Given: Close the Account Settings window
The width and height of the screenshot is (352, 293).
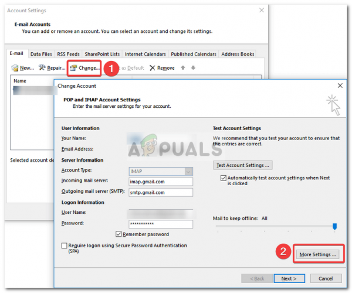Looking at the screenshot, I should tap(261, 11).
